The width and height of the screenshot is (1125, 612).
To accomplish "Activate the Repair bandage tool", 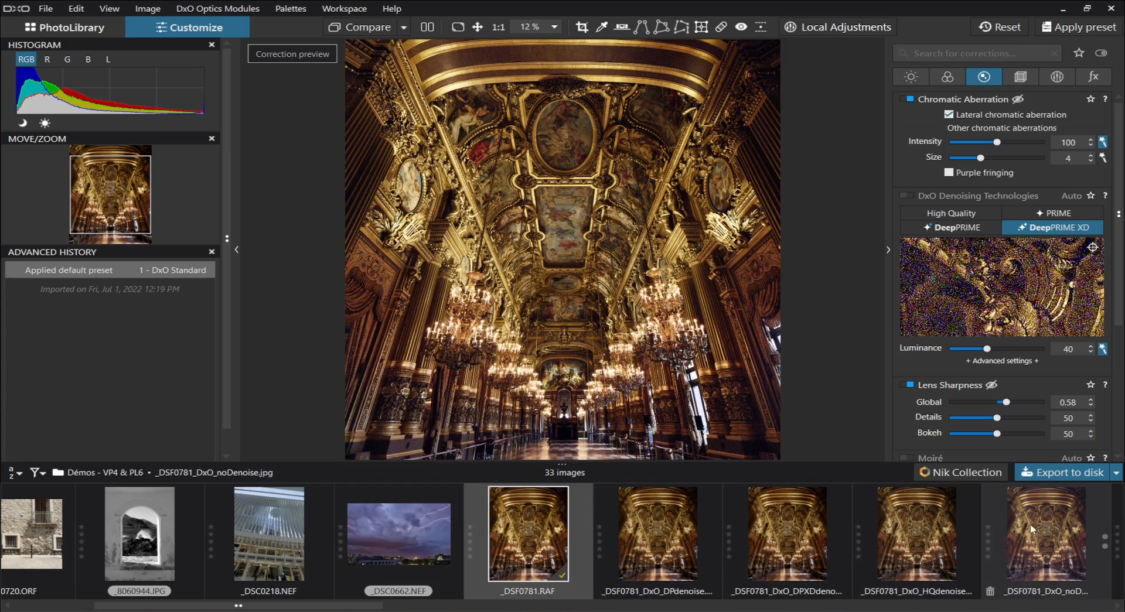I will tap(721, 27).
